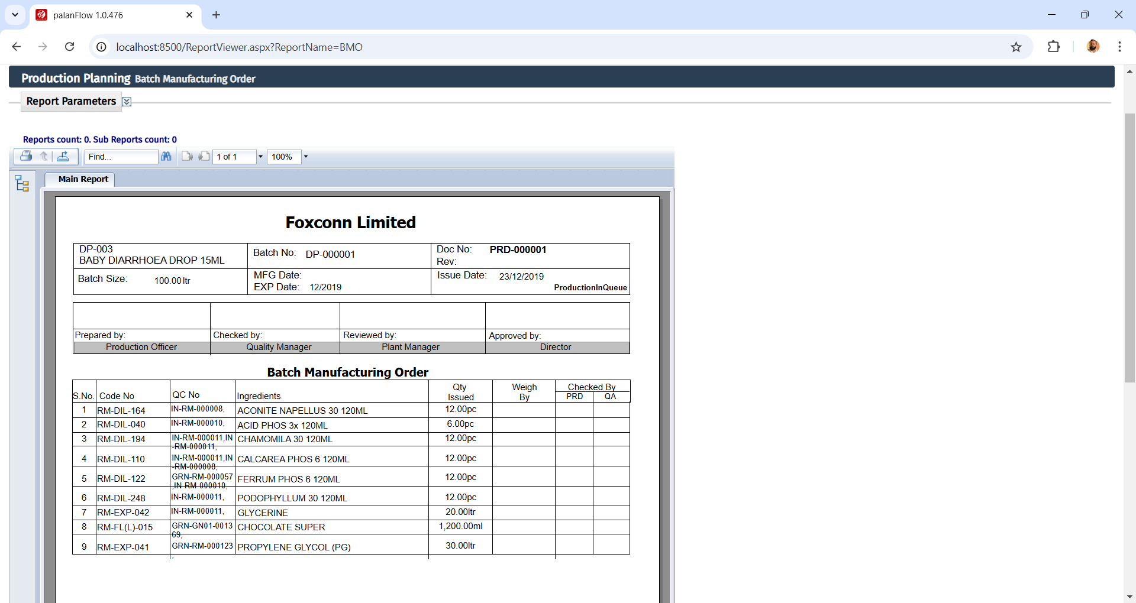View site information icon
Viewport: 1136px width, 603px height.
pos(102,47)
